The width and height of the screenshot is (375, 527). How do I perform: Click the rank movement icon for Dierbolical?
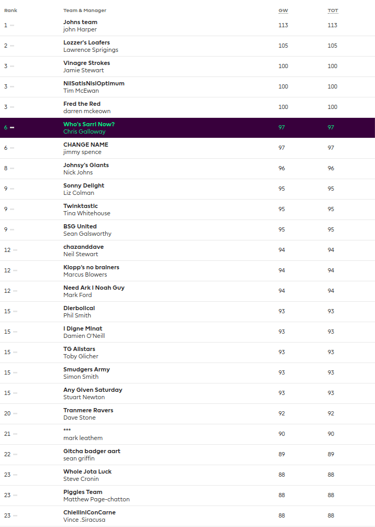pos(15,311)
